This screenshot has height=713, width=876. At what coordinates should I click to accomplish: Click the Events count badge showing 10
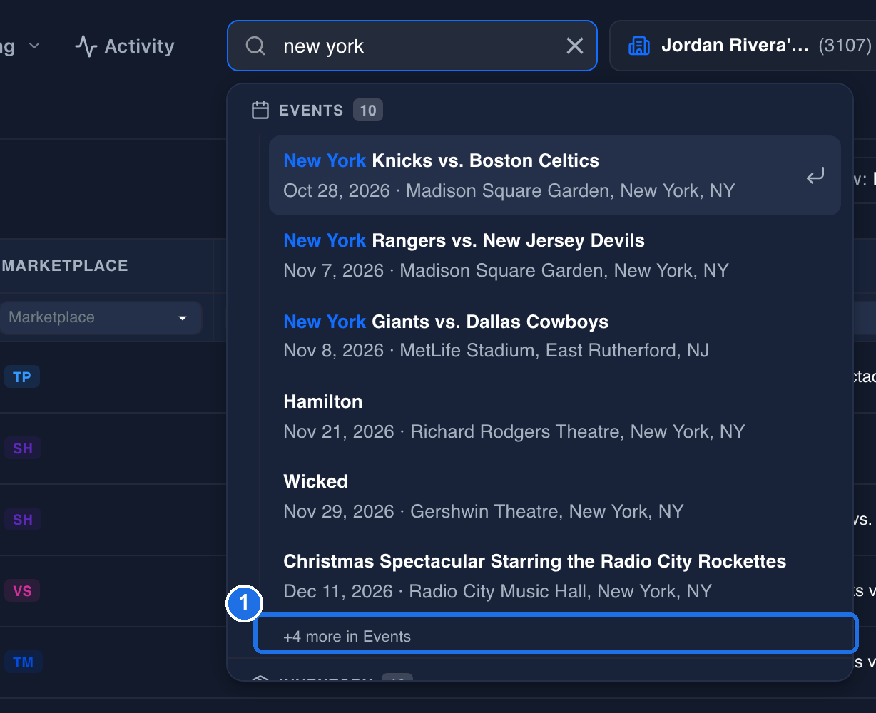pyautogui.click(x=368, y=111)
